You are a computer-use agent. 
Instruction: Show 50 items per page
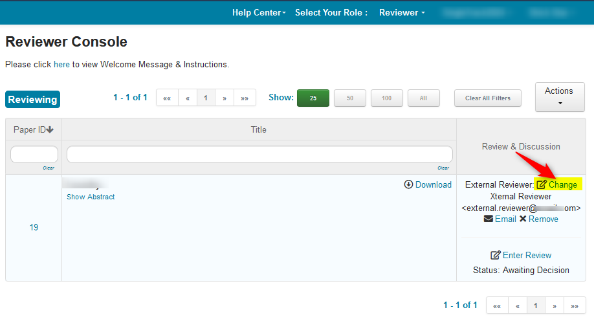[350, 98]
